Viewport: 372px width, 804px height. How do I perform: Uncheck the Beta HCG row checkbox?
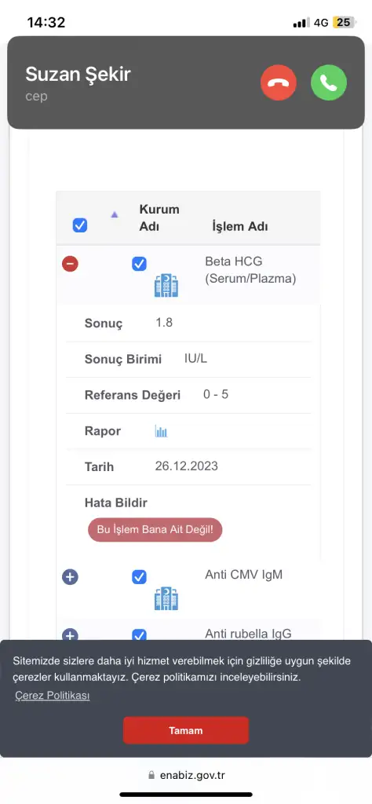[x=140, y=264]
